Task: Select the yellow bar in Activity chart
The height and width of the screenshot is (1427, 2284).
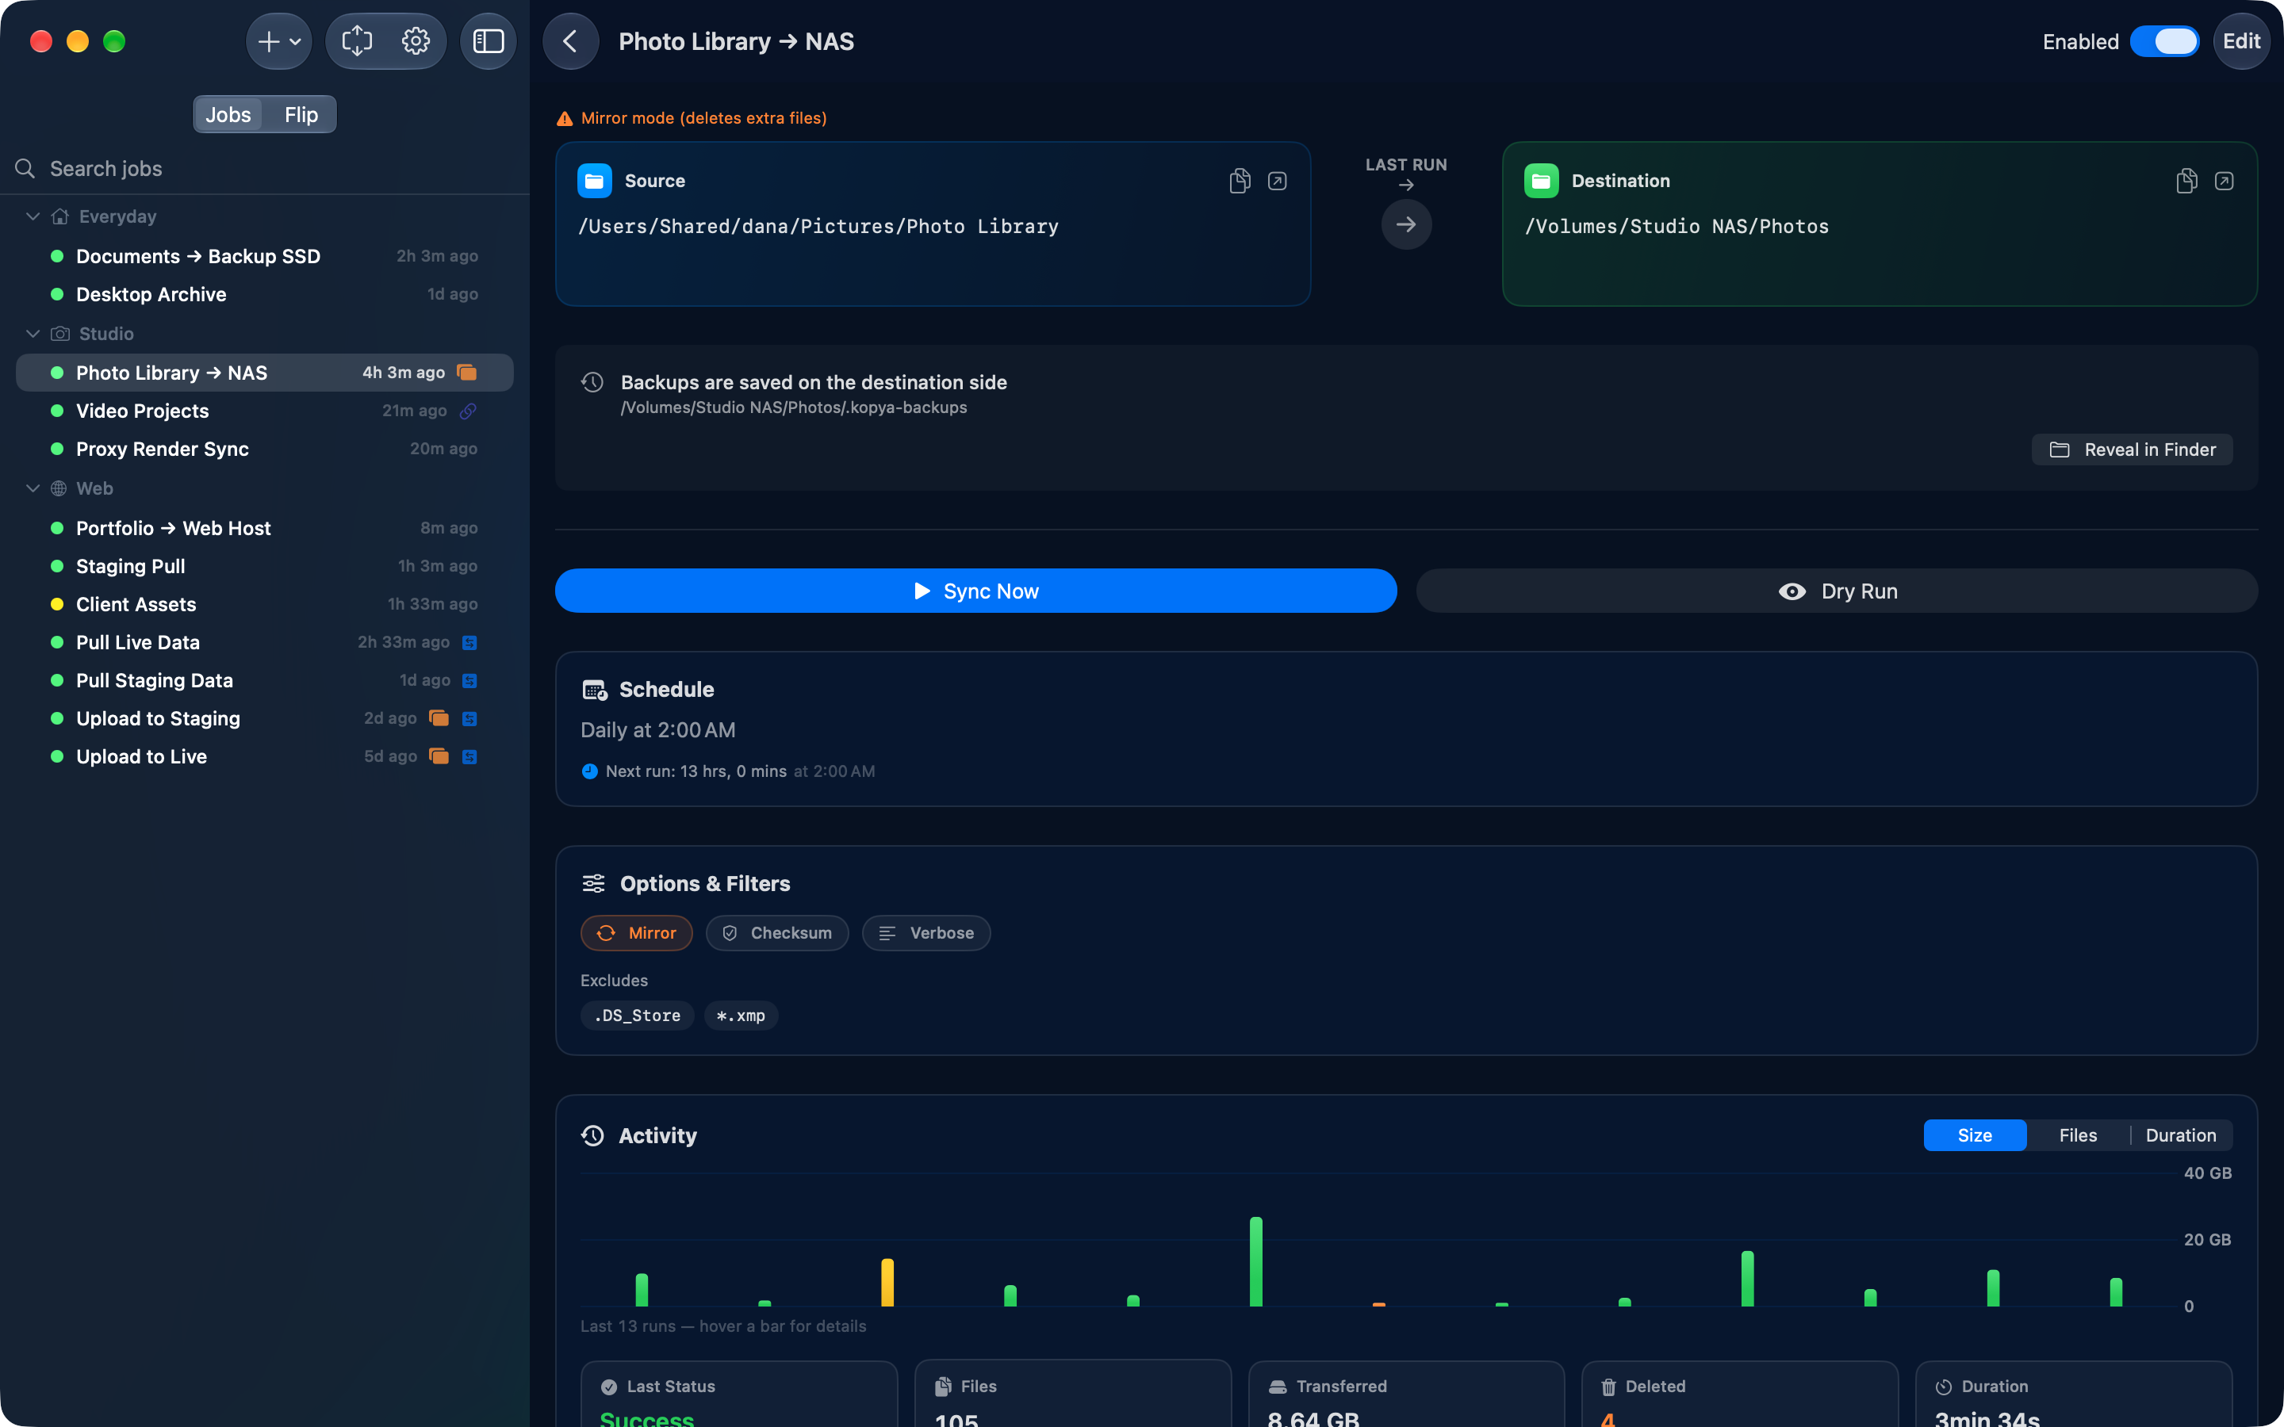Action: 887,1283
